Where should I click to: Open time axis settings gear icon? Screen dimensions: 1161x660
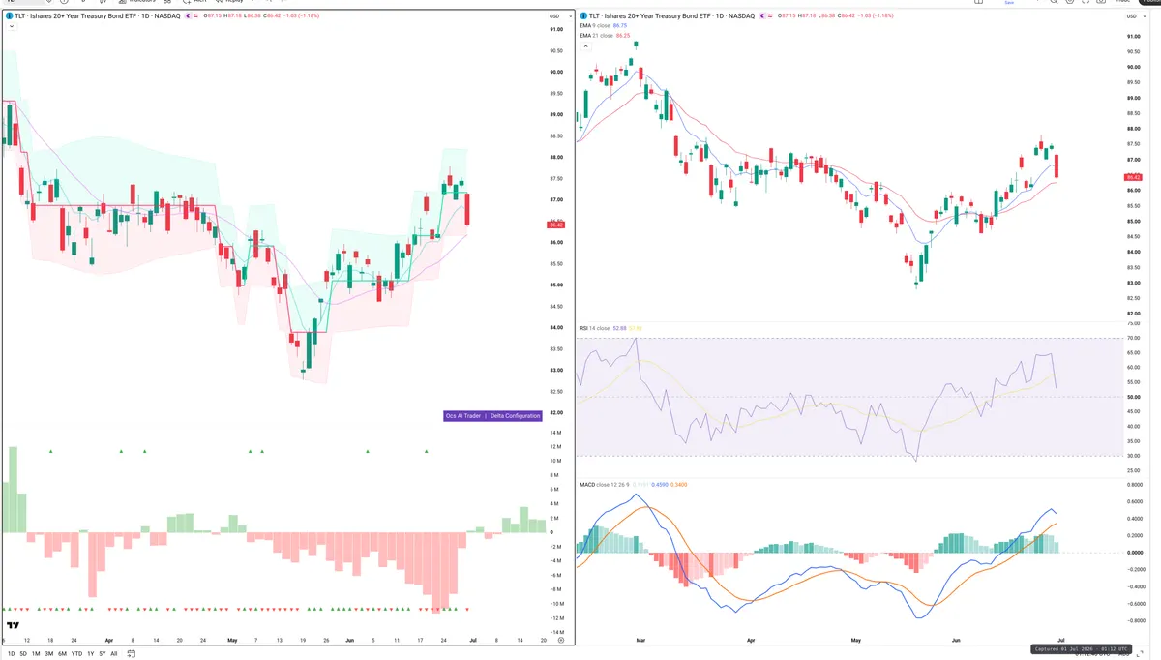tap(560, 641)
